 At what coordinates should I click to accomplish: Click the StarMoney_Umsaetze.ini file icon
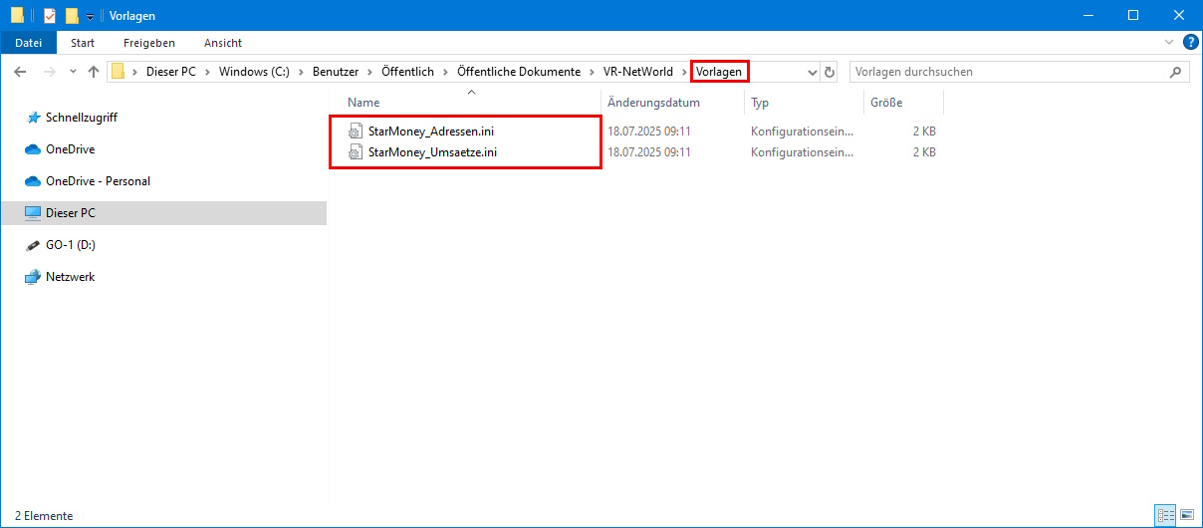pos(356,152)
